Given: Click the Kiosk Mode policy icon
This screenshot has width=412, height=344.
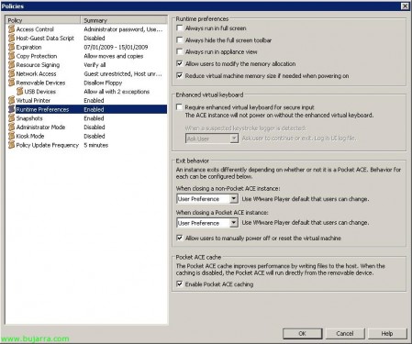Looking at the screenshot, I should (x=11, y=136).
